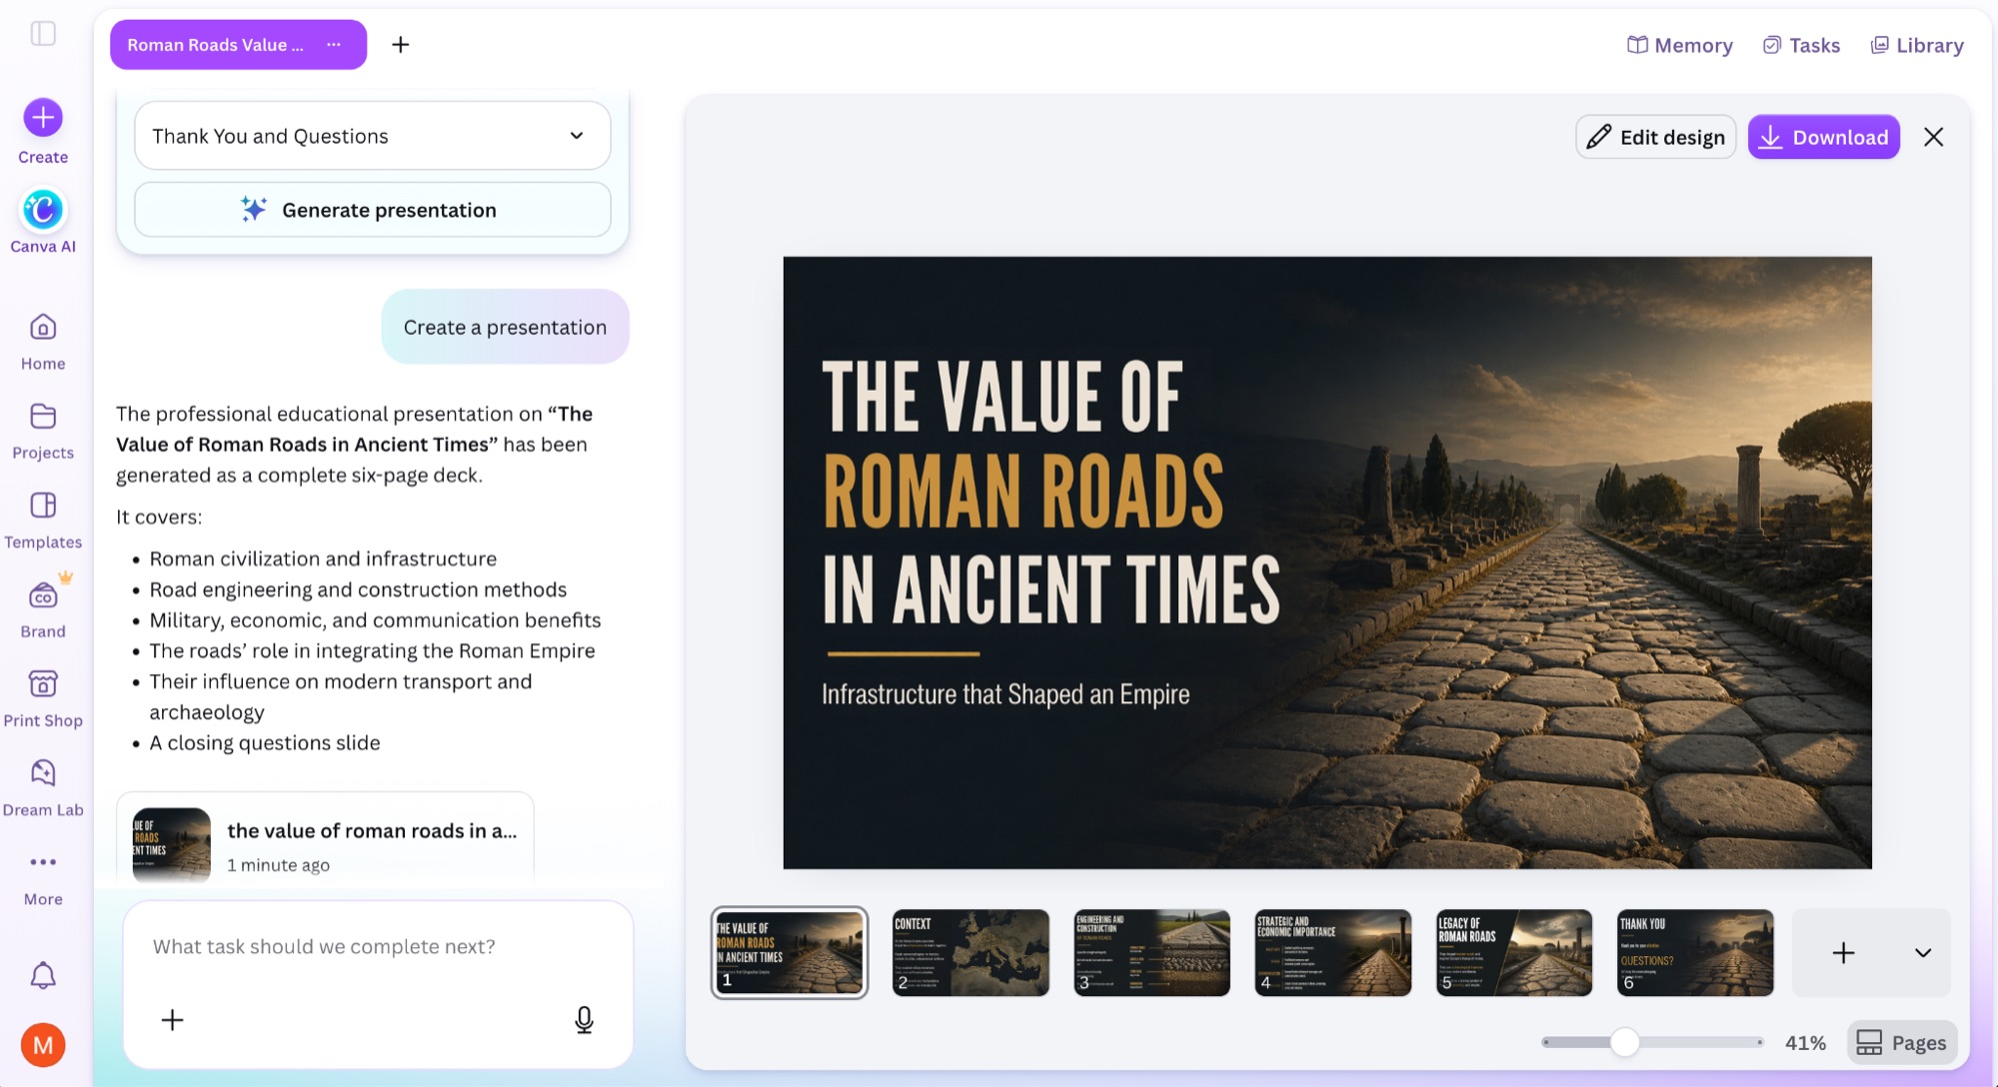The width and height of the screenshot is (1998, 1087).
Task: Open notifications bell
Action: click(x=43, y=975)
